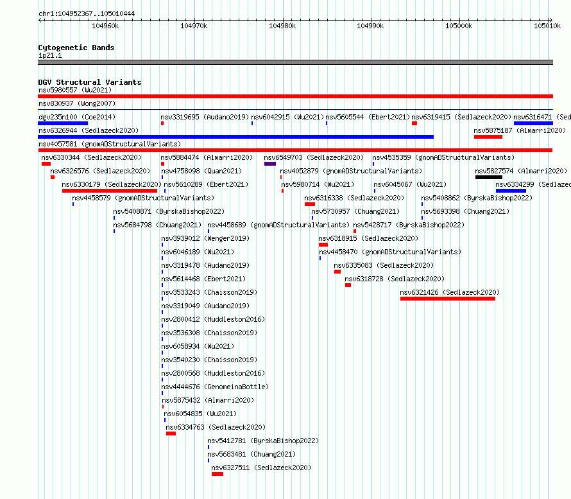Screen dimensions: 571x499
Task: Click the chr1:104952367..105010444 coordinates text
Action: point(87,14)
